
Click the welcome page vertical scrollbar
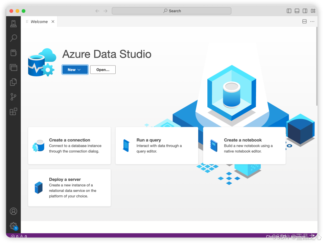tap(317, 66)
